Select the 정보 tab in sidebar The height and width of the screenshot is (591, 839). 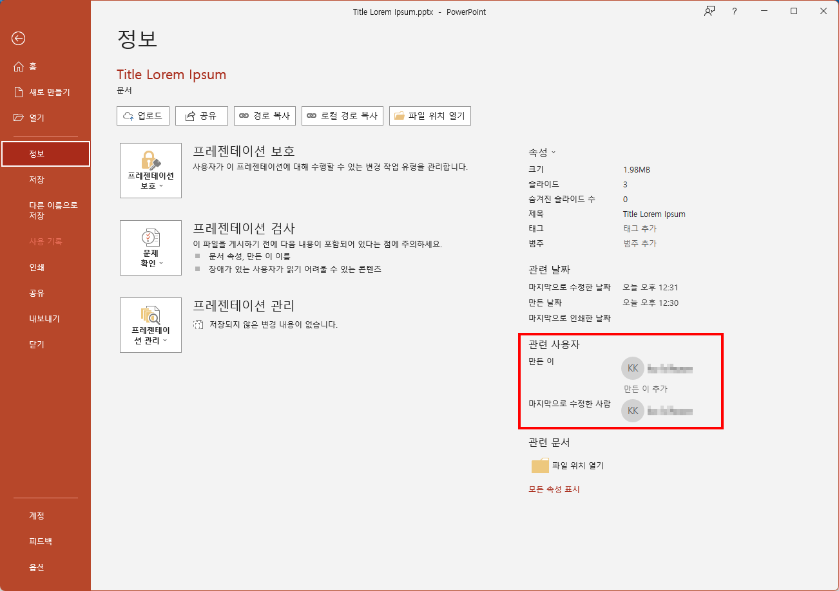pos(45,154)
